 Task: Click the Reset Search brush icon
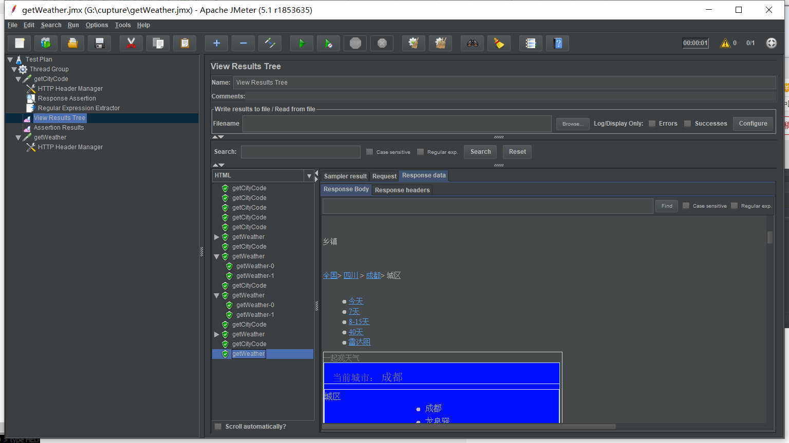point(499,43)
